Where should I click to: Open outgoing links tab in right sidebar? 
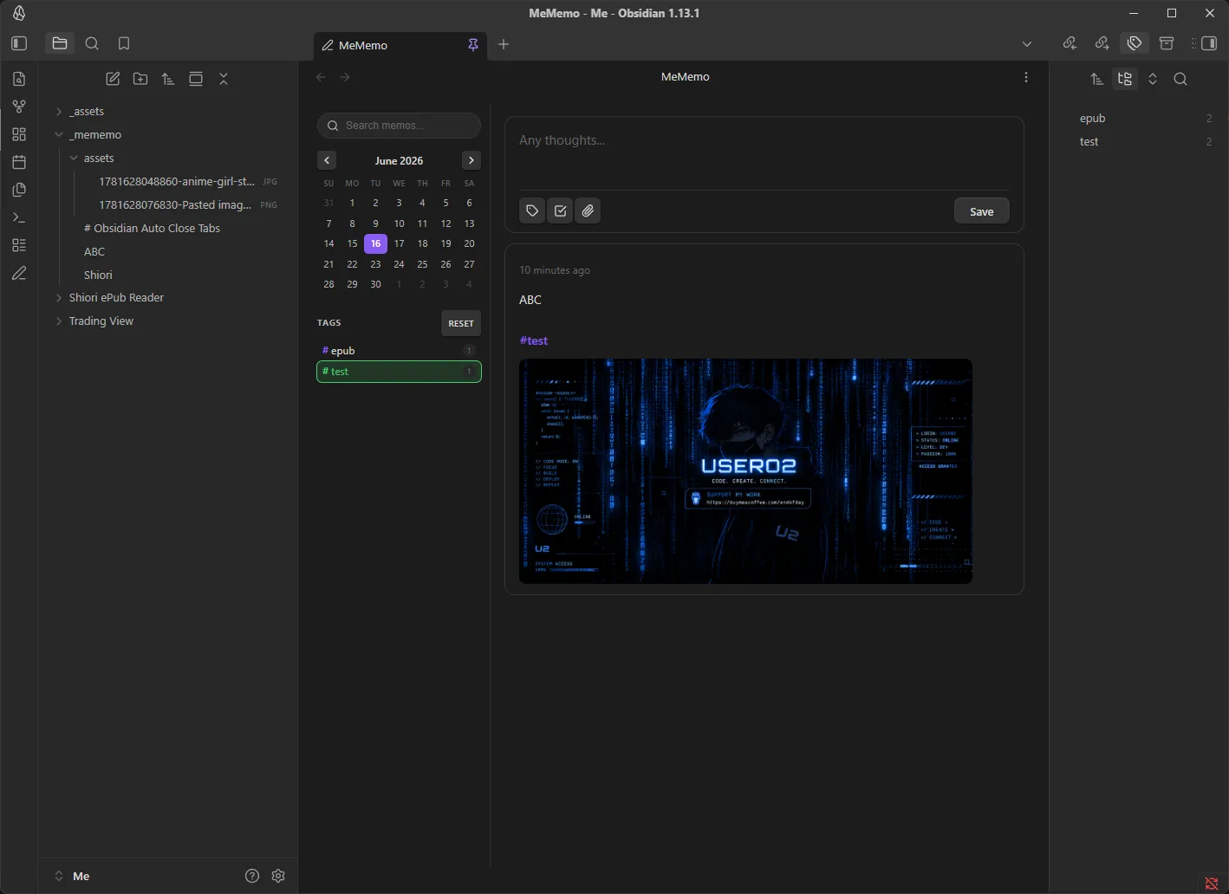coord(1102,43)
